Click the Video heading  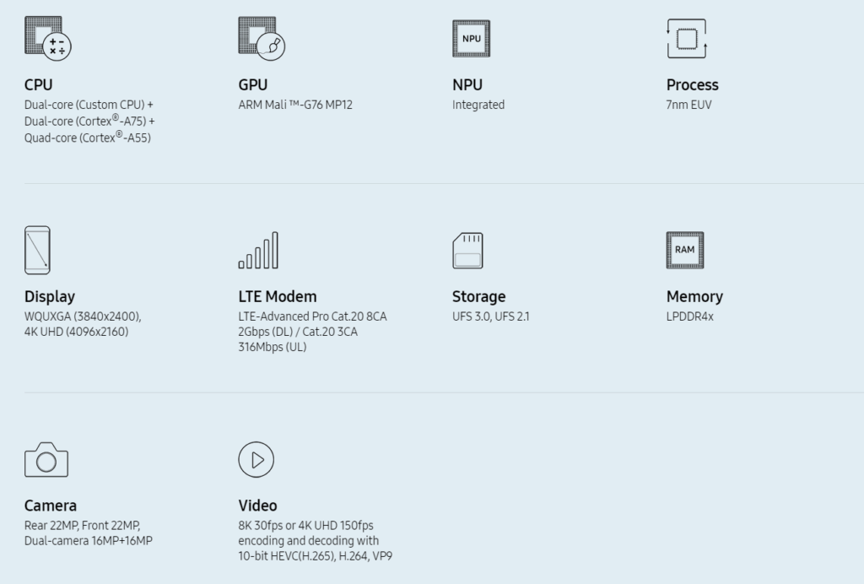tap(257, 506)
